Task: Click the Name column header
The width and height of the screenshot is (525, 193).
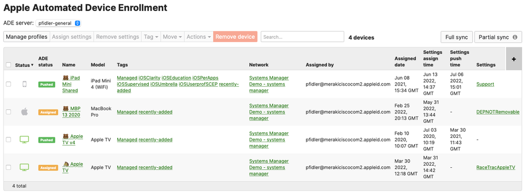Action: pyautogui.click(x=69, y=65)
